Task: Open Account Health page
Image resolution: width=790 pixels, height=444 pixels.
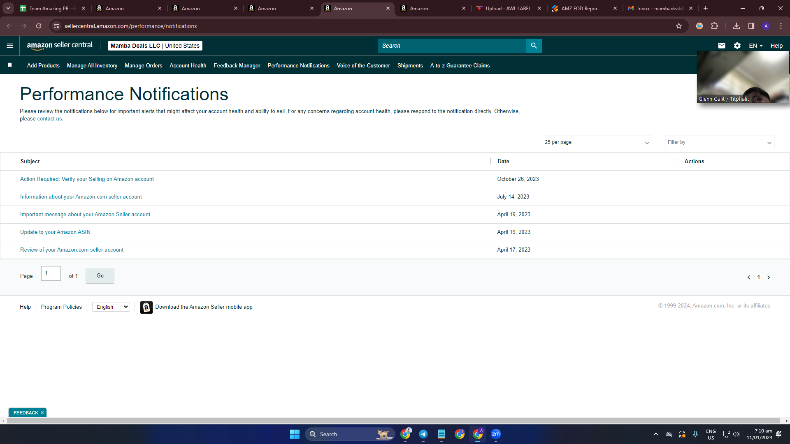Action: [188, 65]
